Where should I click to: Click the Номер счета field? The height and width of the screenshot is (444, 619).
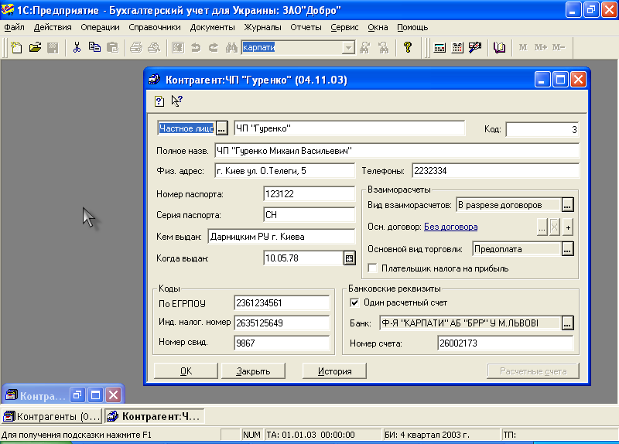505,343
